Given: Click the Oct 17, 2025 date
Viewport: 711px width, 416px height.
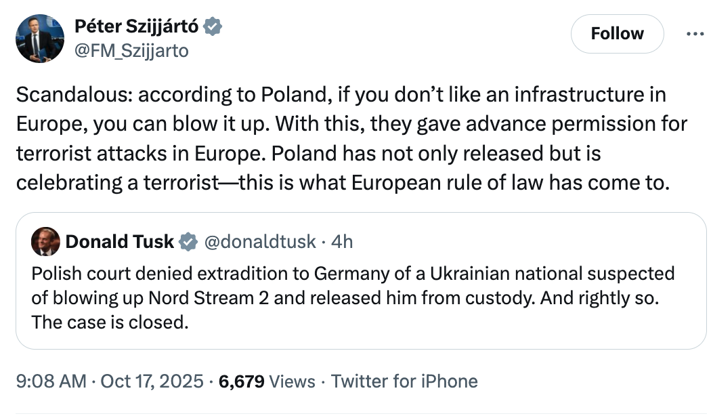Looking at the screenshot, I should 152,381.
